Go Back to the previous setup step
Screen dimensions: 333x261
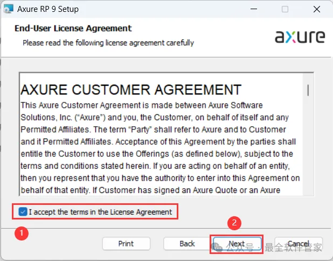[x=187, y=244]
